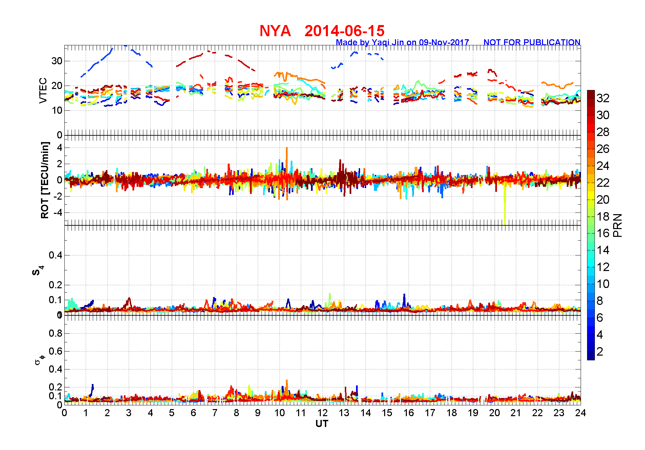Screen dimensions: 645x450
Task: Click the VTEC axis tick label "10"
Action: pos(57,110)
